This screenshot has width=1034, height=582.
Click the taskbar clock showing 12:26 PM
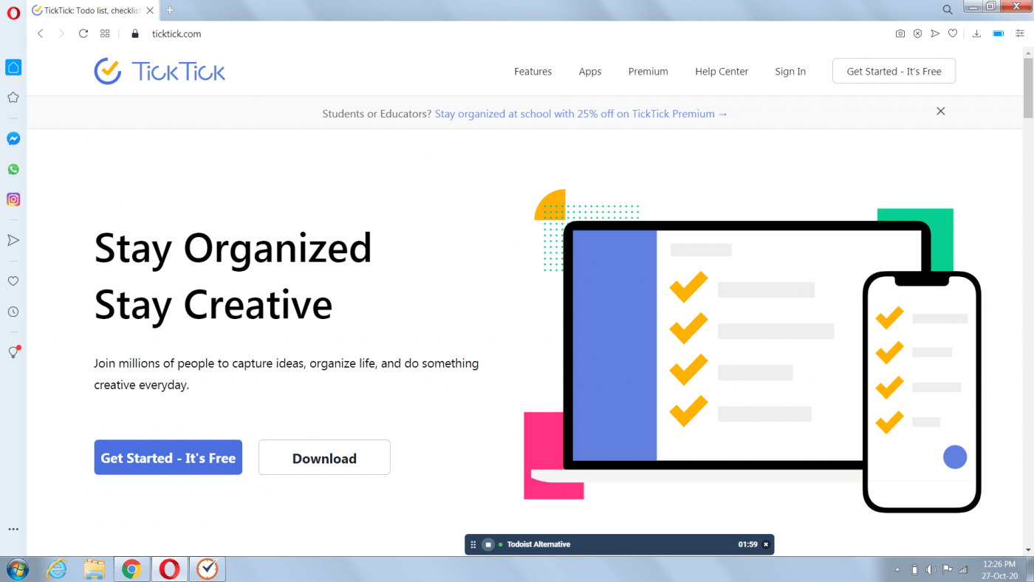[999, 569]
